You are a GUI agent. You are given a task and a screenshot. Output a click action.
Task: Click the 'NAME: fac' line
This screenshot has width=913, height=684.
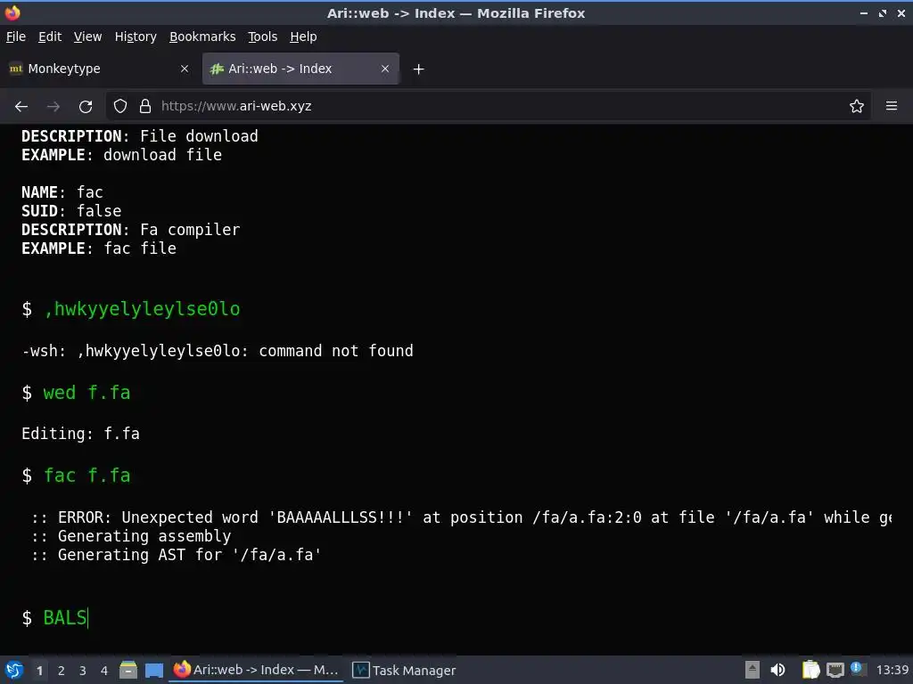point(62,192)
